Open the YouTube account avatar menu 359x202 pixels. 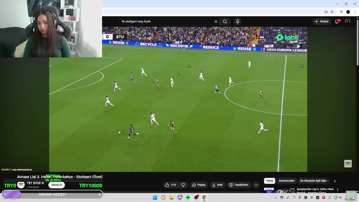pyautogui.click(x=348, y=21)
